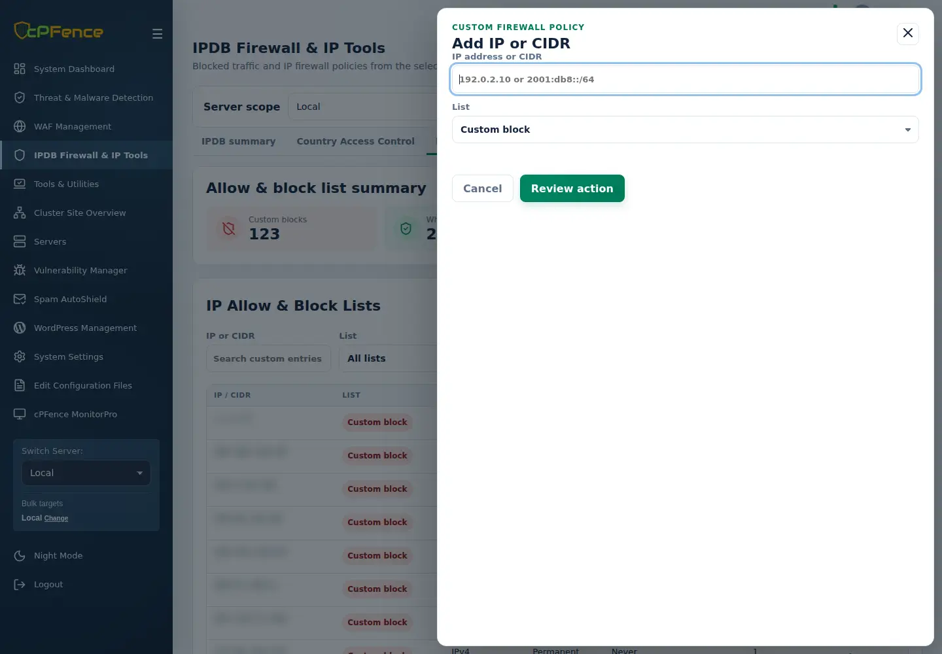Click the Threat & Malware Detection shield icon
The width and height of the screenshot is (942, 654).
(x=20, y=97)
